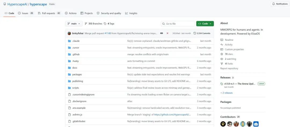Show the failed checks red X icon
Screen dimensions: 290x127
pyautogui.click(x=167, y=33)
